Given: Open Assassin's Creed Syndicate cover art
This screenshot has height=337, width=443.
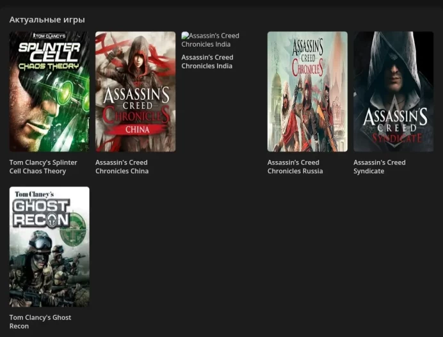Looking at the screenshot, I should coord(393,91).
